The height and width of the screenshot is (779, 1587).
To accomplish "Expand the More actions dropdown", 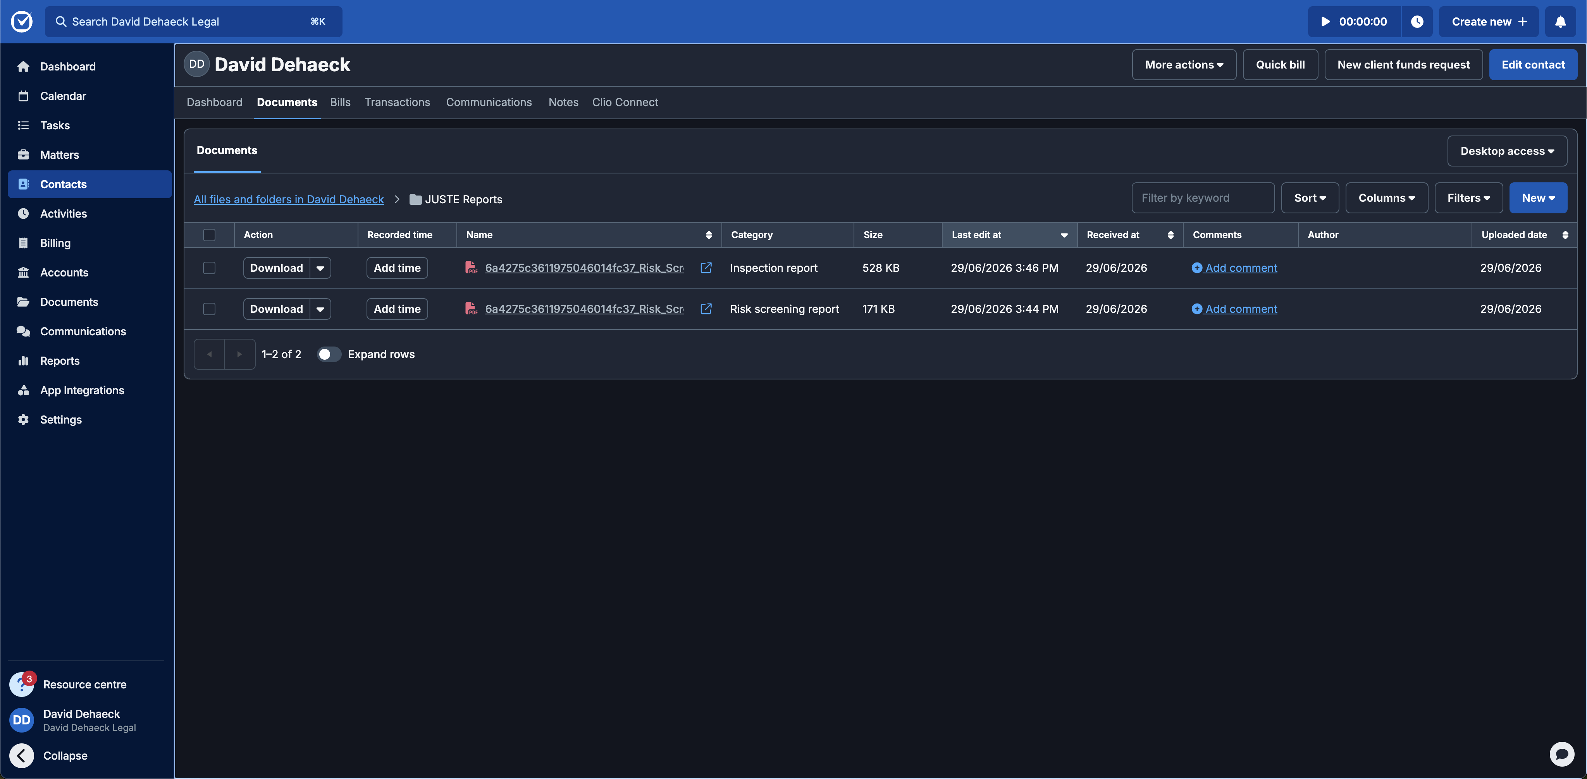I will tap(1184, 65).
